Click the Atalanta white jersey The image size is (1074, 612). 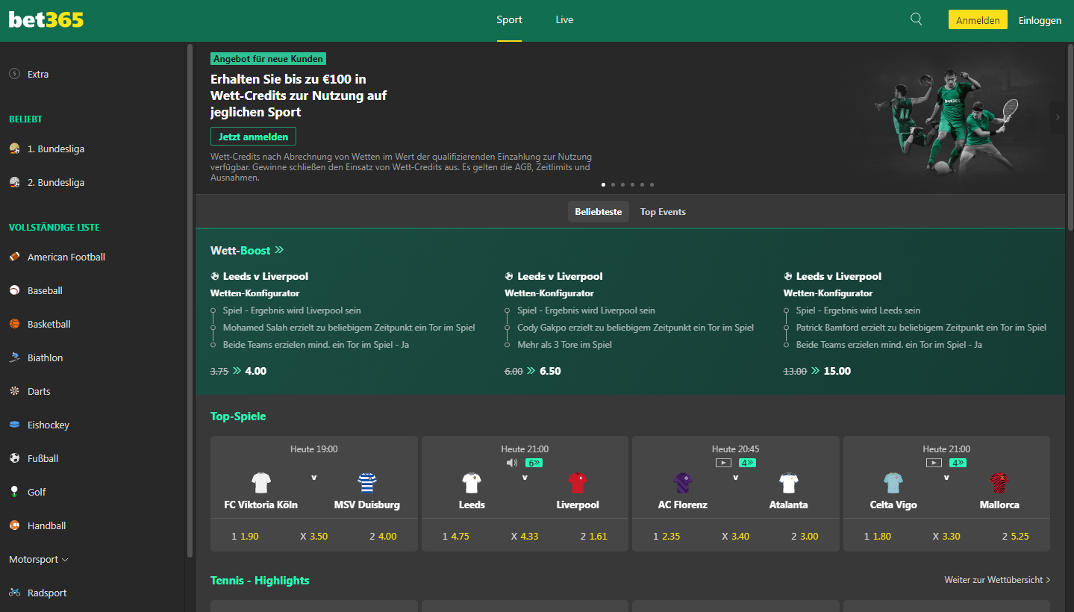(789, 483)
